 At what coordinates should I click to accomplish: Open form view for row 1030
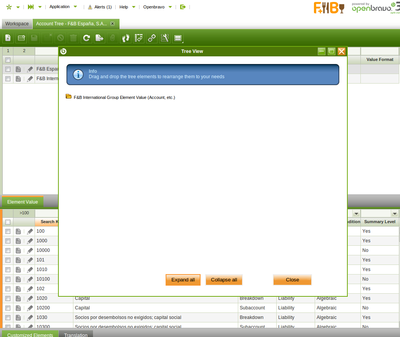pos(18,318)
